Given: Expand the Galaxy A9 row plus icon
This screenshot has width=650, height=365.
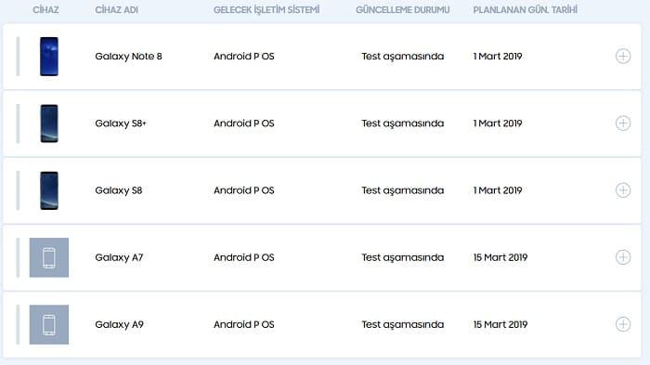Looking at the screenshot, I should pyautogui.click(x=623, y=324).
